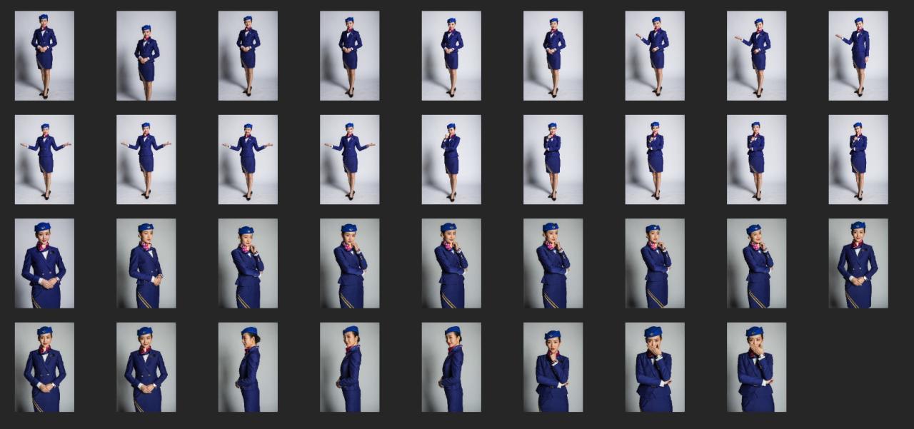
Task: Select the first thumbnail in the top row
Action: (x=44, y=56)
